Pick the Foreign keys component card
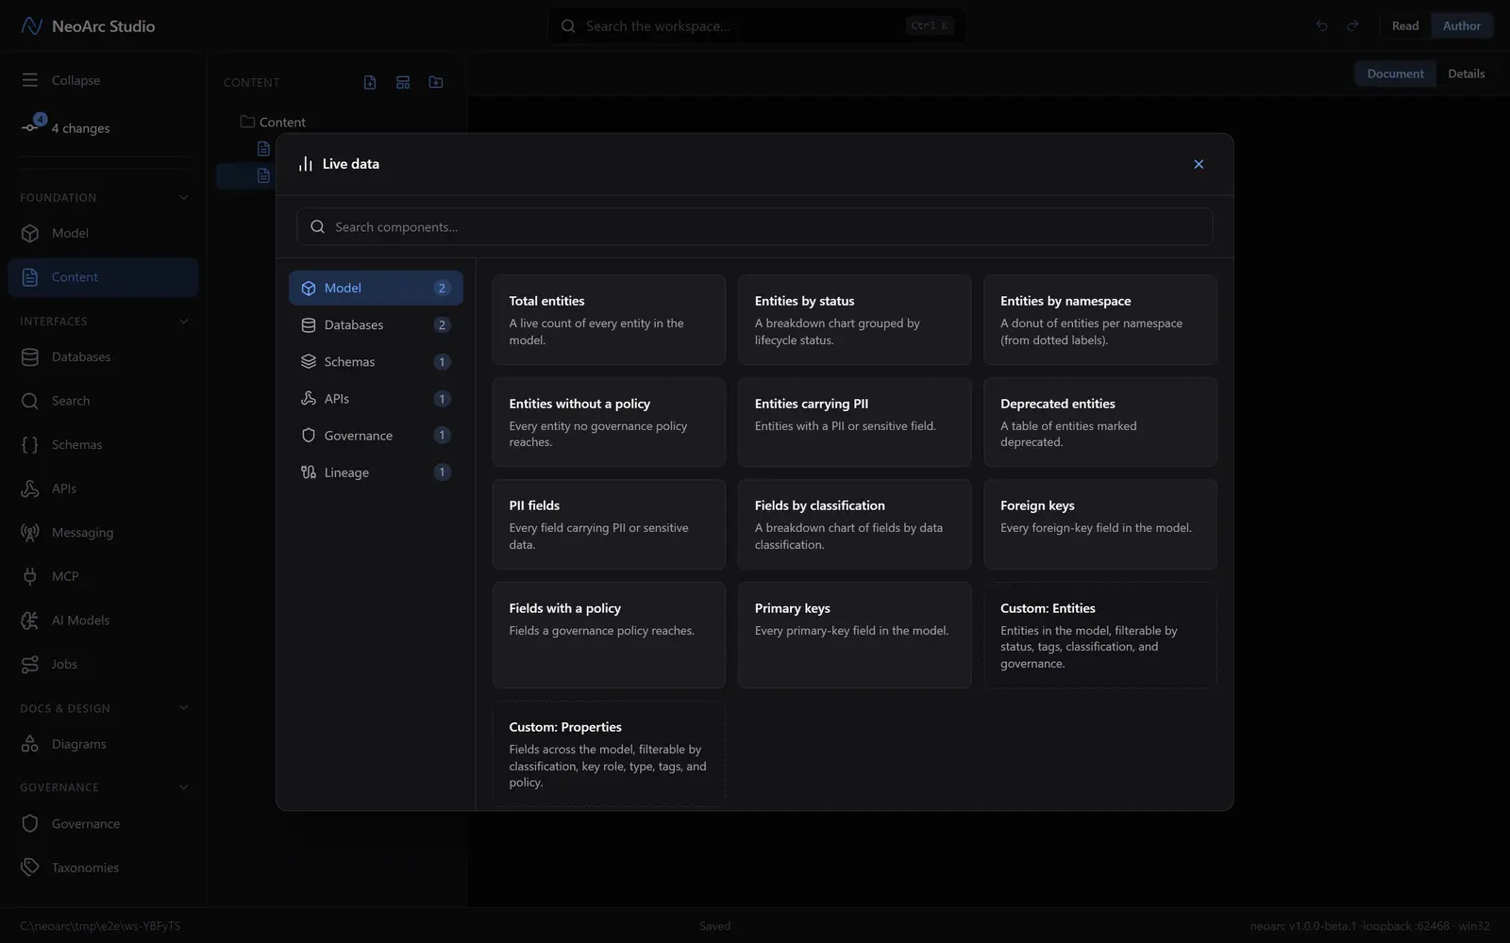 click(1100, 524)
